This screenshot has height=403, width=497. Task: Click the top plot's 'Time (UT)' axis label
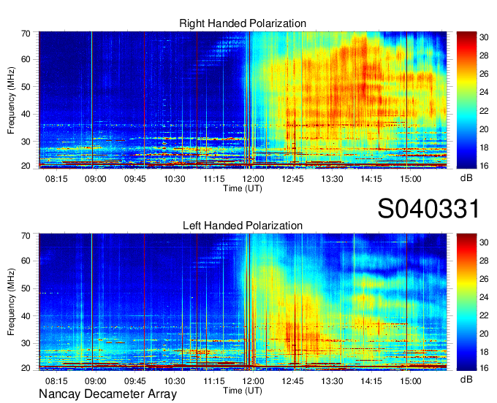243,188
